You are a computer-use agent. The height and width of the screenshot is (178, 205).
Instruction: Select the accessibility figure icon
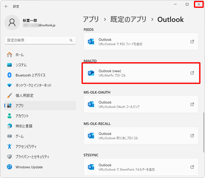(9, 146)
